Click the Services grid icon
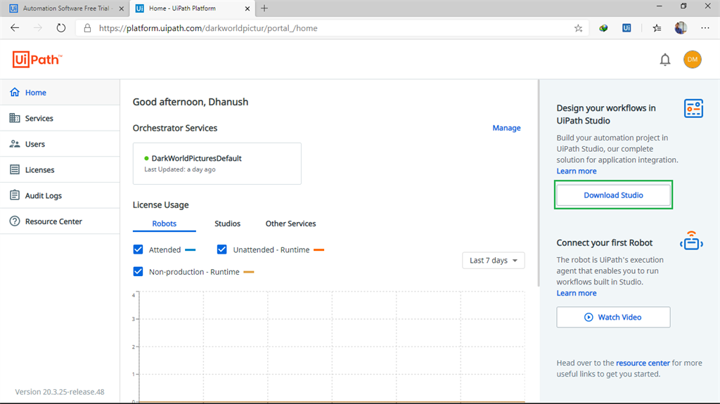The width and height of the screenshot is (720, 404). coord(15,118)
